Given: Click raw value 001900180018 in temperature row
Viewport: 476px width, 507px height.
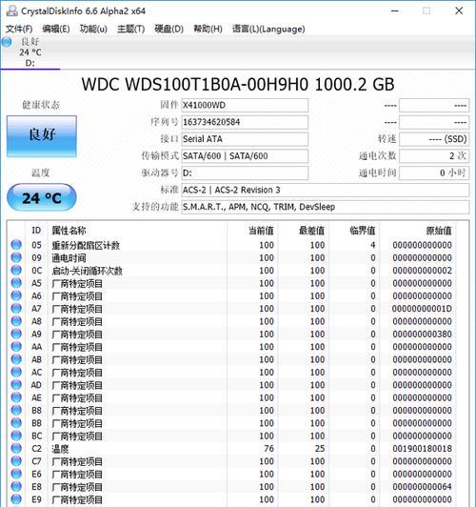Looking at the screenshot, I should (x=422, y=449).
